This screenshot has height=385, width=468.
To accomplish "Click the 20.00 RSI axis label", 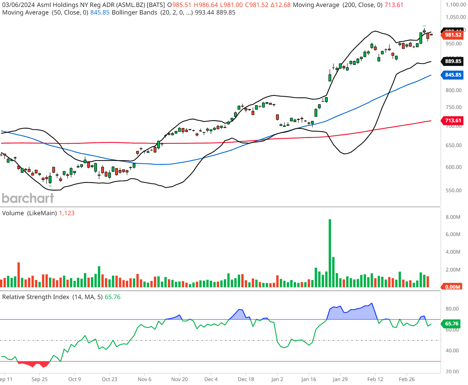I will (452, 372).
